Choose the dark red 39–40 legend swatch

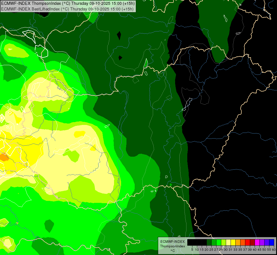tap(252, 242)
